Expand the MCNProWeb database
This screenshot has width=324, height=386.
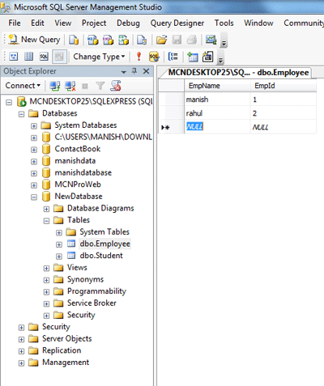click(x=34, y=185)
